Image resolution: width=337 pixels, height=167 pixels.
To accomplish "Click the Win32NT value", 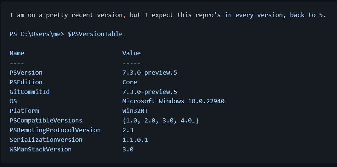I will click(135, 111).
